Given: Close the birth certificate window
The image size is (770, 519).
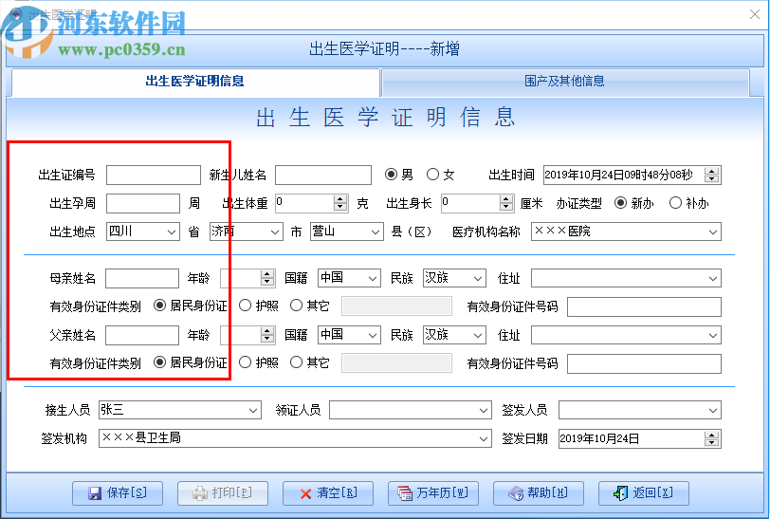Looking at the screenshot, I should click(755, 14).
